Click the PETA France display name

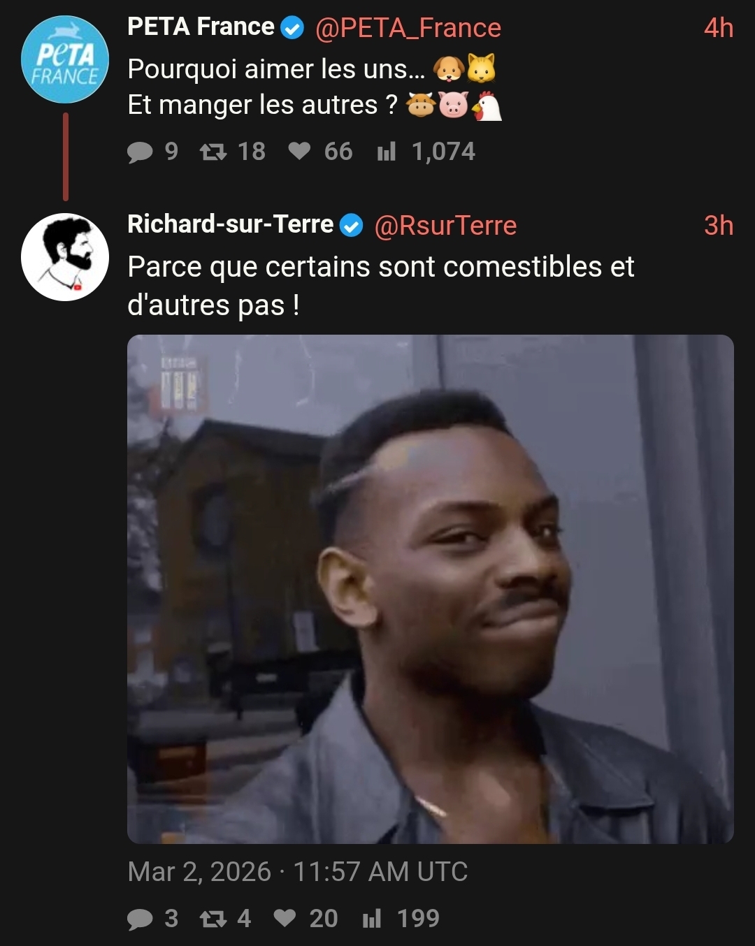[x=201, y=27]
